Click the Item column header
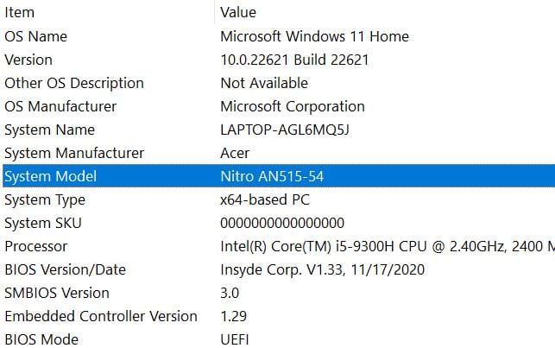This screenshot has height=348, width=555. pyautogui.click(x=20, y=12)
